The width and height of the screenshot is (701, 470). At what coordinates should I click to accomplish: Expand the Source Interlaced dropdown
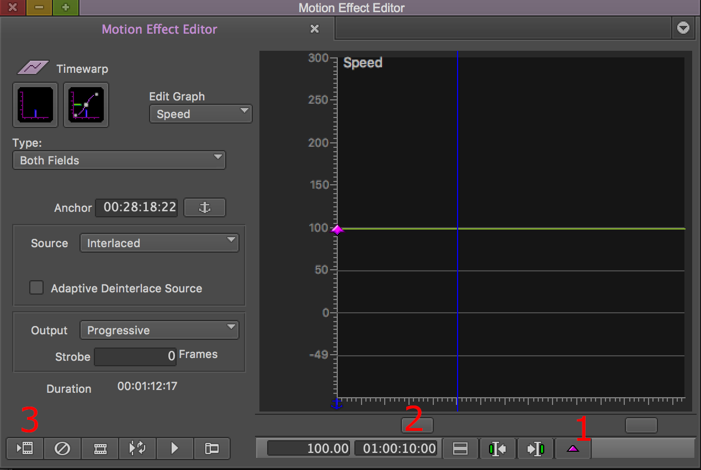click(159, 243)
